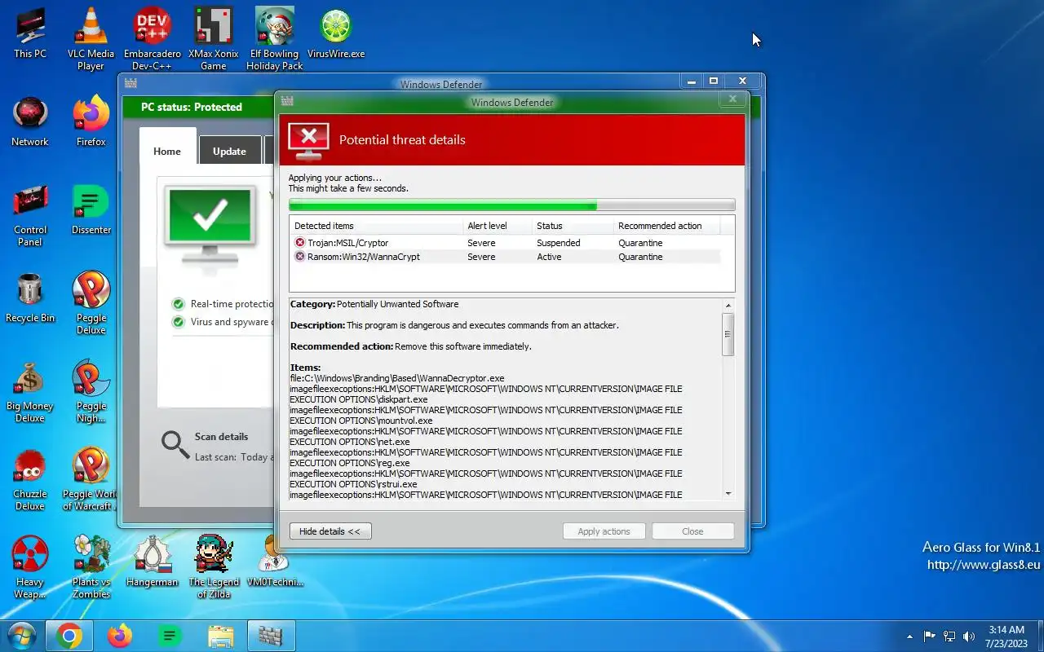
Task: Open Firefox from the taskbar
Action: 120,636
